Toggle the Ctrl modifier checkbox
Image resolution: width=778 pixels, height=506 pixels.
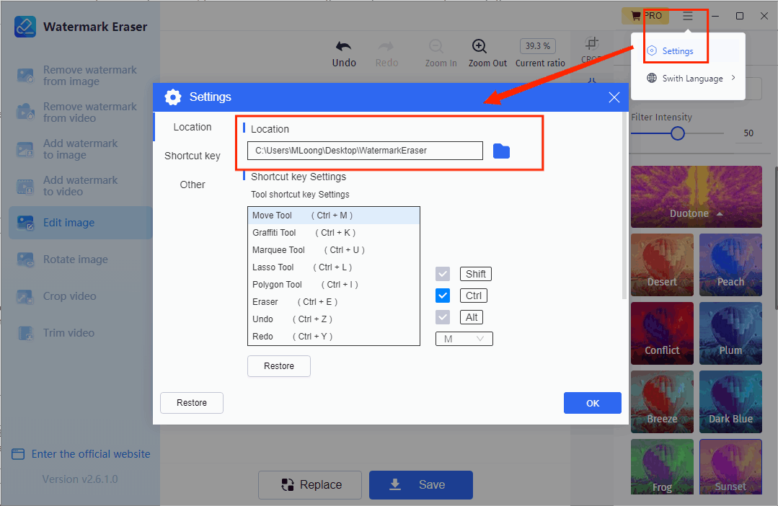443,296
